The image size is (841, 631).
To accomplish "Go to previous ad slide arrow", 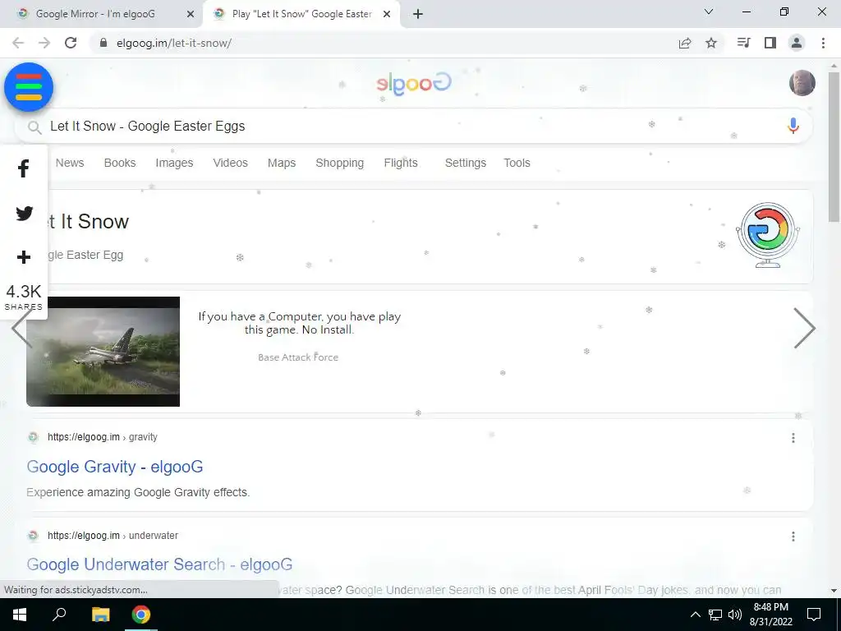I will tap(21, 328).
